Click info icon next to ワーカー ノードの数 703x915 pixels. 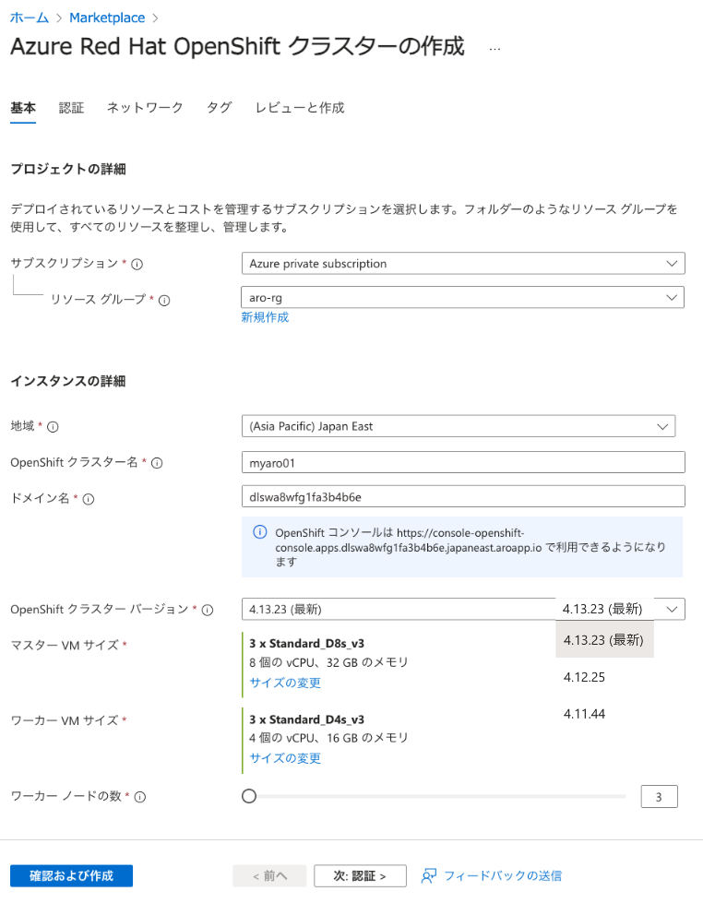[x=140, y=797]
